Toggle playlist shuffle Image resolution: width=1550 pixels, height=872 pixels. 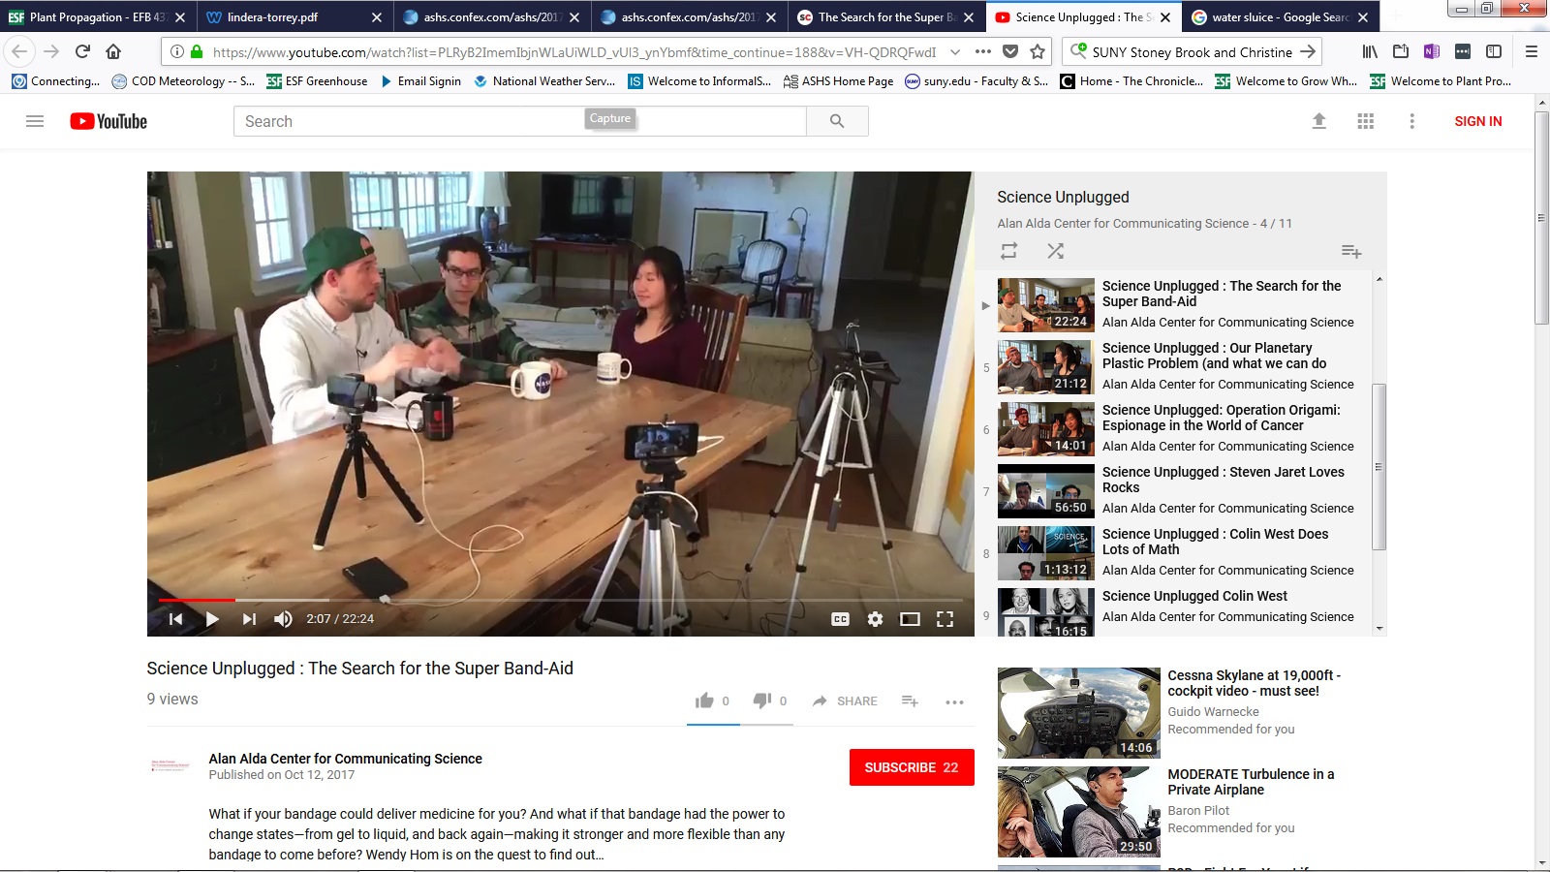point(1055,251)
